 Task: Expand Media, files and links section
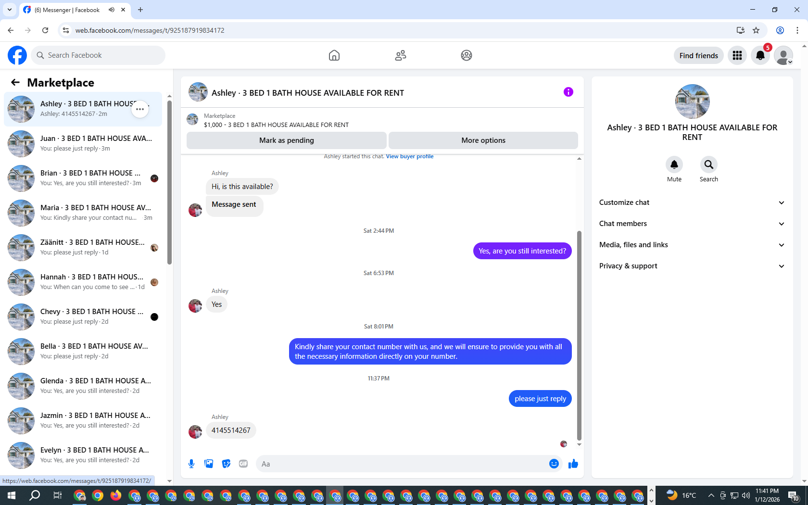[692, 245]
